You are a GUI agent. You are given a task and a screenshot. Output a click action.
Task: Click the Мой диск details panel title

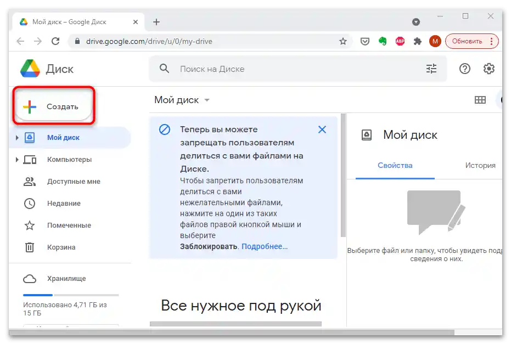[410, 135]
